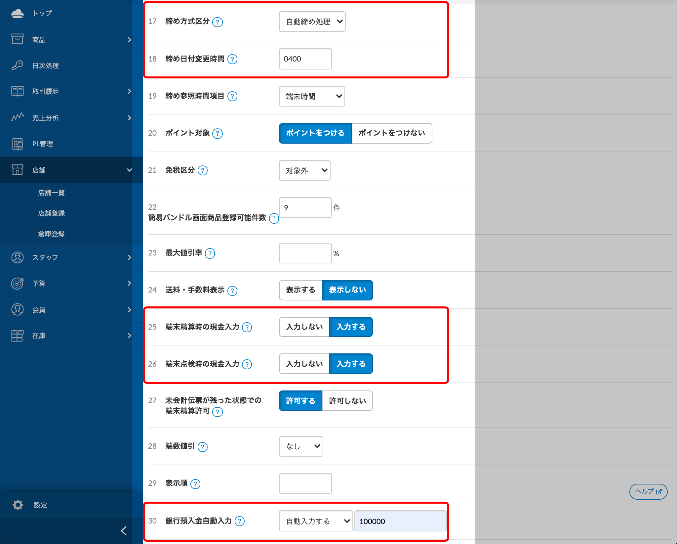Set 端末精算時の現金入力 to 入力しない
Screen dimensions: 677x544
(303, 327)
